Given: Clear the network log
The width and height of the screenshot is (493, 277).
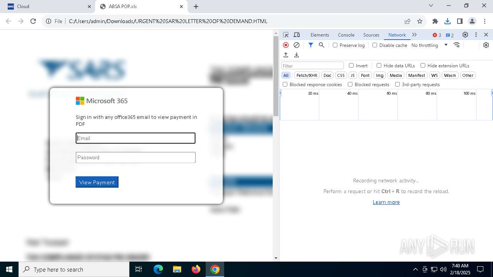Looking at the screenshot, I should coord(297,45).
